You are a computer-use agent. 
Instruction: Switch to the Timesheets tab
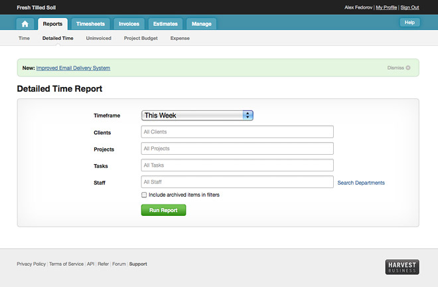[90, 24]
